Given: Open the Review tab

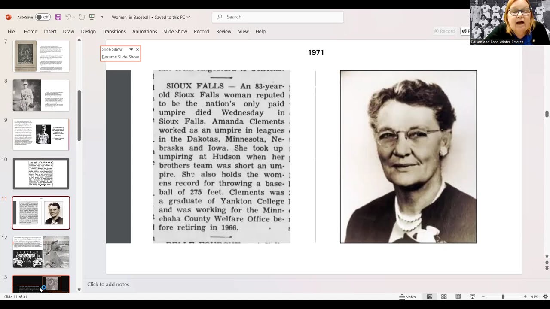Looking at the screenshot, I should tap(223, 31).
